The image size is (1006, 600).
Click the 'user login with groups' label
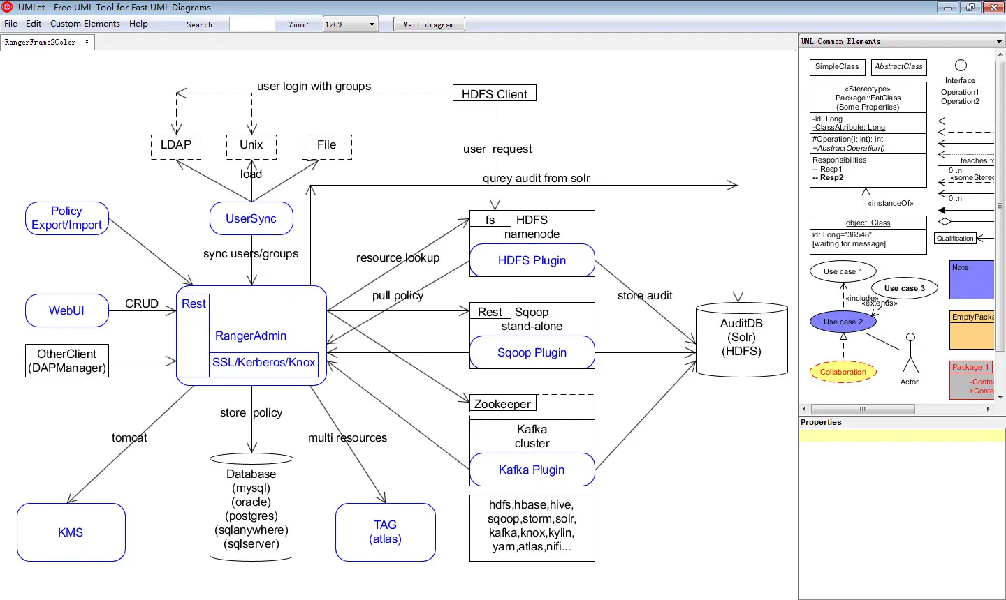[x=314, y=87]
